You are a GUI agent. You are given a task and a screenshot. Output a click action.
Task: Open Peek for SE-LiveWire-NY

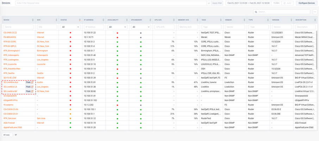pos(29,91)
